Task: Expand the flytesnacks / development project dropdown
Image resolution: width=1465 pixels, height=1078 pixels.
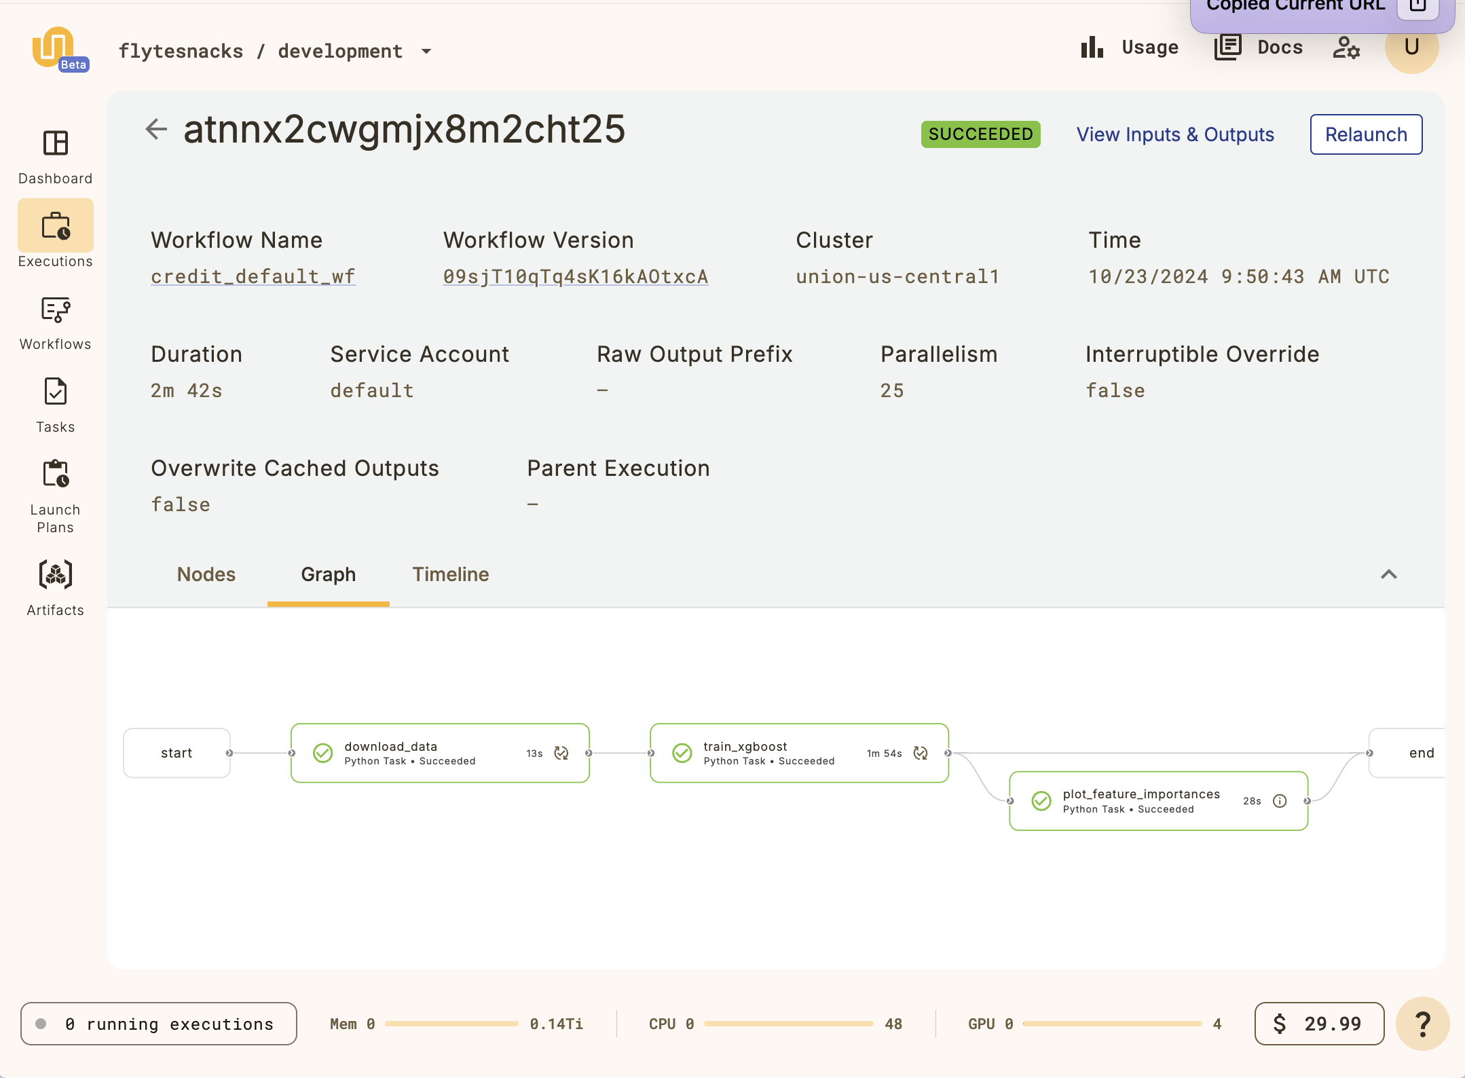Action: point(426,52)
